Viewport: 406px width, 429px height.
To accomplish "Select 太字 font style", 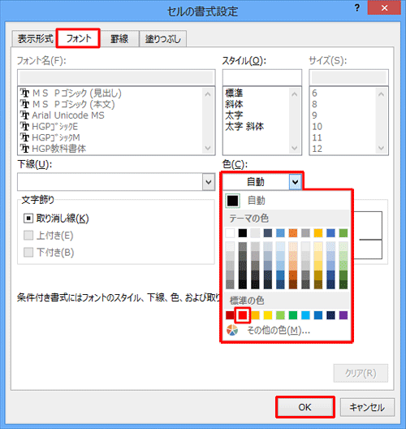I will (x=234, y=115).
